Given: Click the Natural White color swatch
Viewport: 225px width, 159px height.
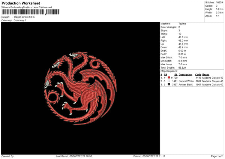Looking at the screenshot, I should [x=169, y=81].
